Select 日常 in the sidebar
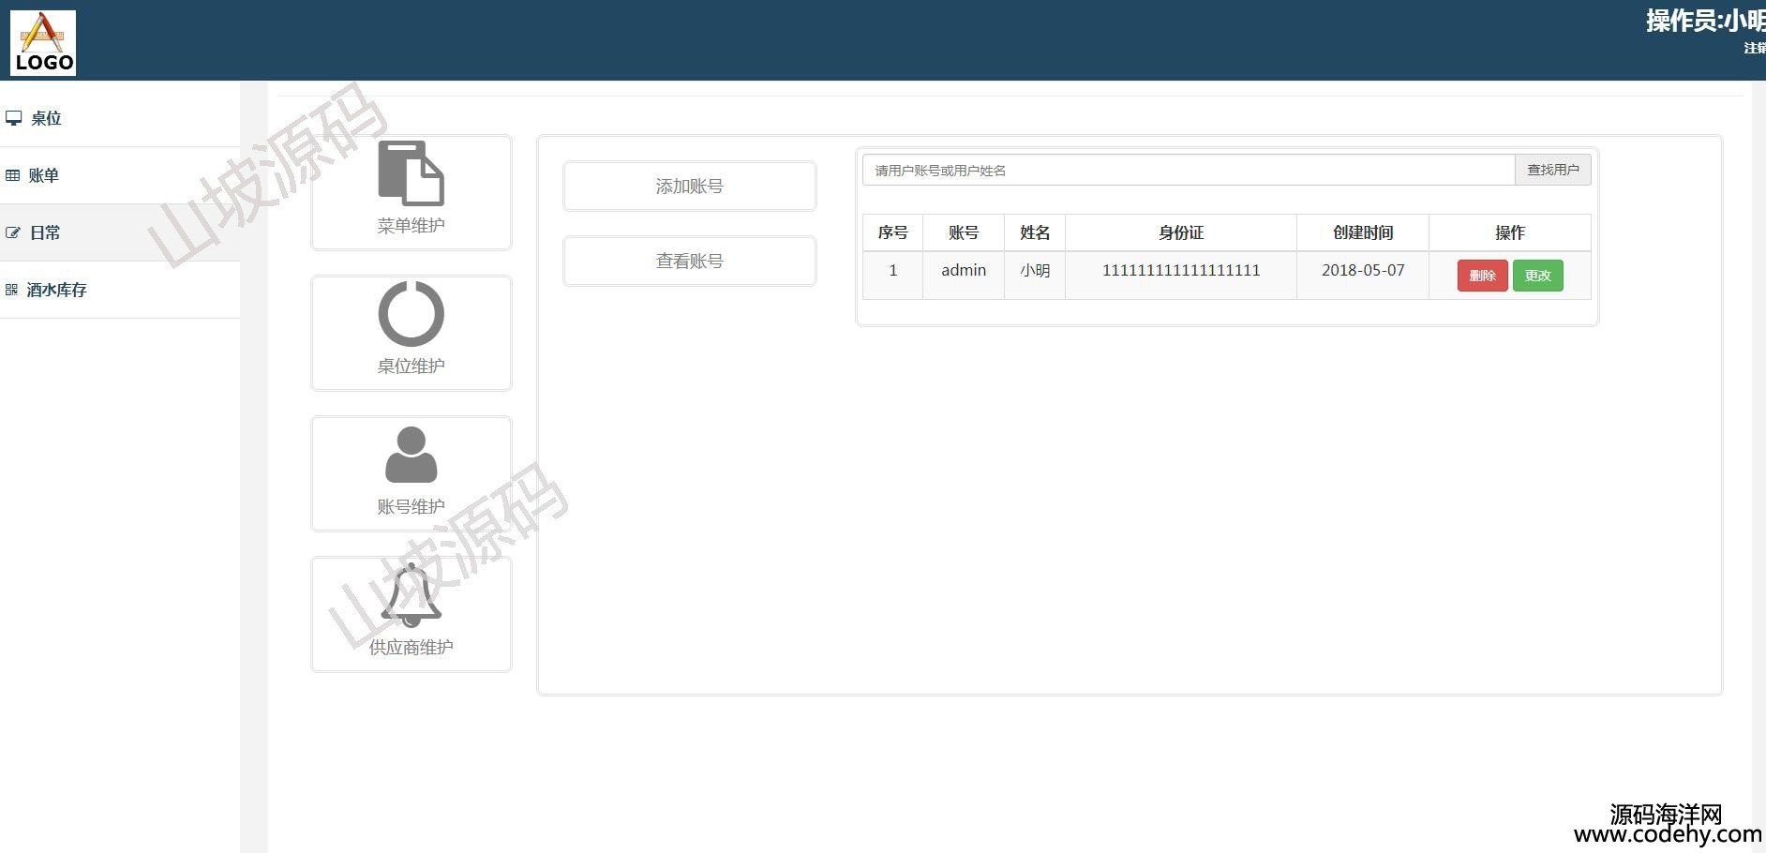The image size is (1766, 853). pos(45,232)
